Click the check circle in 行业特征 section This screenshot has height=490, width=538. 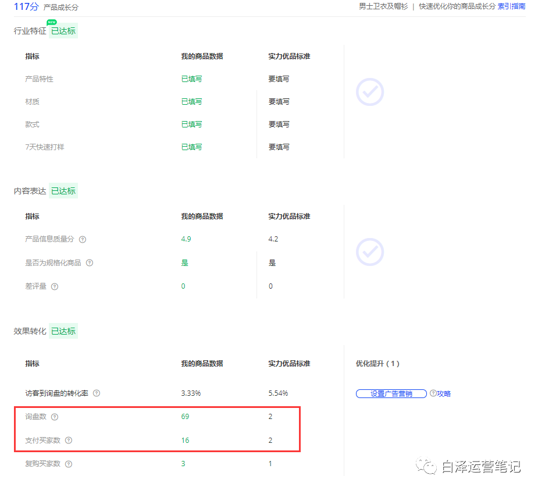click(369, 91)
